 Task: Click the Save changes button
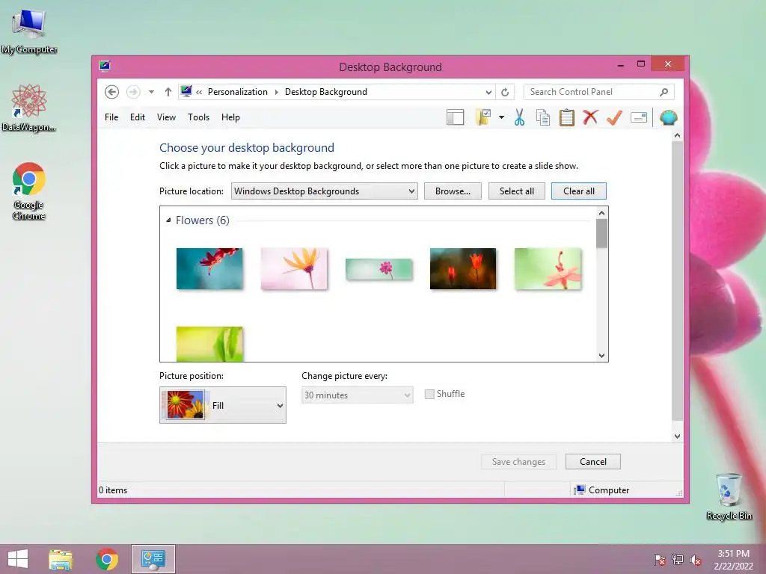[x=519, y=462]
